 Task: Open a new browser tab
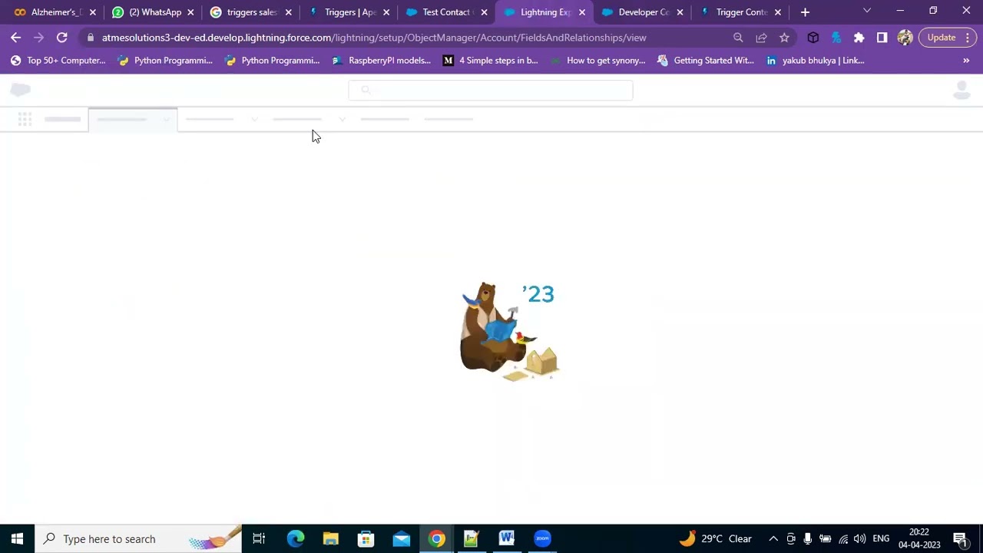tap(805, 12)
